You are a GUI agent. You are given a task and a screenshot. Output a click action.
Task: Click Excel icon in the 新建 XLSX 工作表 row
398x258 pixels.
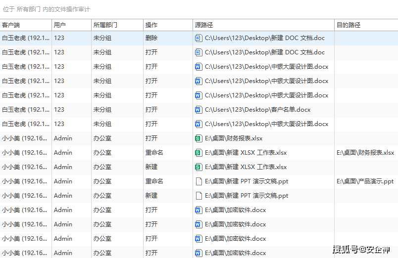click(x=199, y=167)
